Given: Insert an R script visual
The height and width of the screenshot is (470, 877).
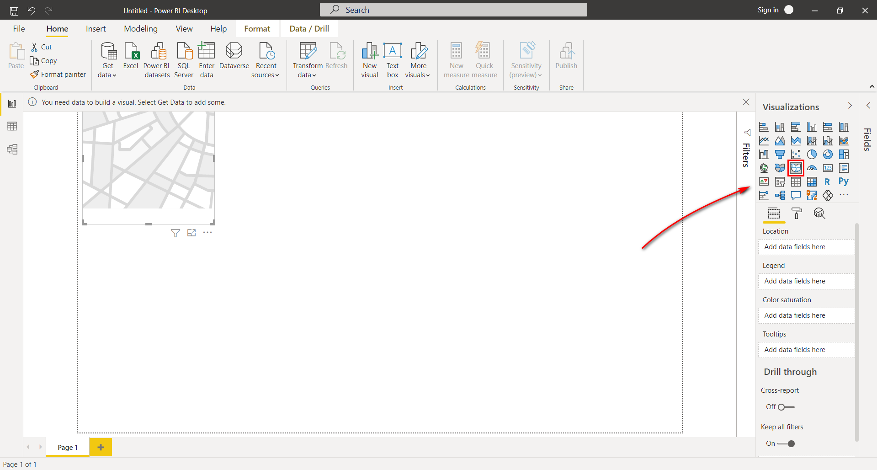Looking at the screenshot, I should click(x=828, y=182).
